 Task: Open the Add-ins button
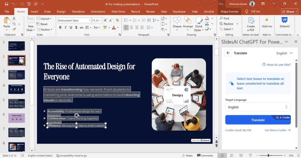pyautogui.click(x=267, y=23)
